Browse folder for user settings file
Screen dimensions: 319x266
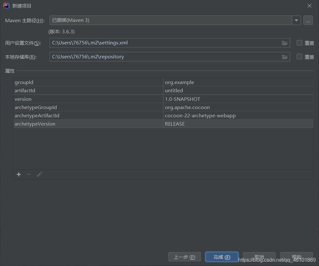(x=285, y=43)
